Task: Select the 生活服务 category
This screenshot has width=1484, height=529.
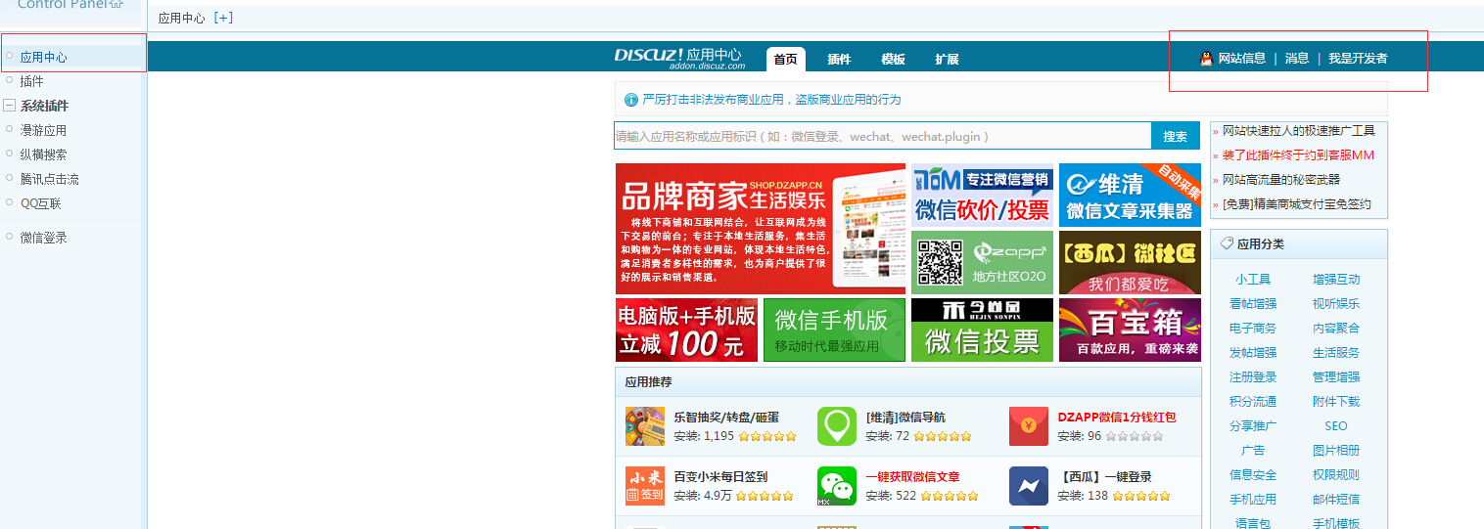Action: click(1336, 353)
